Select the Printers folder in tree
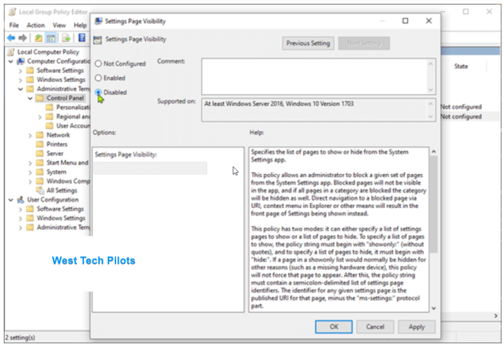The image size is (504, 348). click(x=56, y=144)
